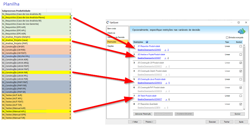This screenshot has height=128, width=252.
Task: Click the Adicionar Comentário button
Action: point(163,114)
